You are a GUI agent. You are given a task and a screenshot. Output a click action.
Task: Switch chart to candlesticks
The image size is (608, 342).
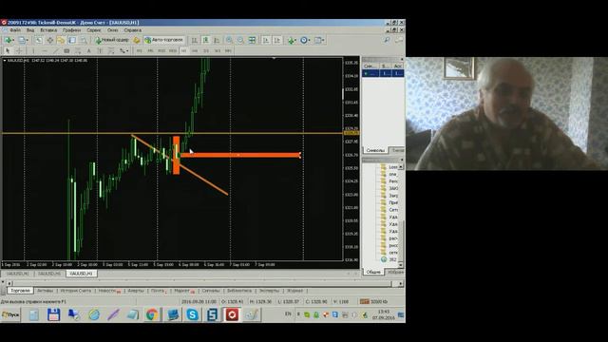pyautogui.click(x=206, y=40)
